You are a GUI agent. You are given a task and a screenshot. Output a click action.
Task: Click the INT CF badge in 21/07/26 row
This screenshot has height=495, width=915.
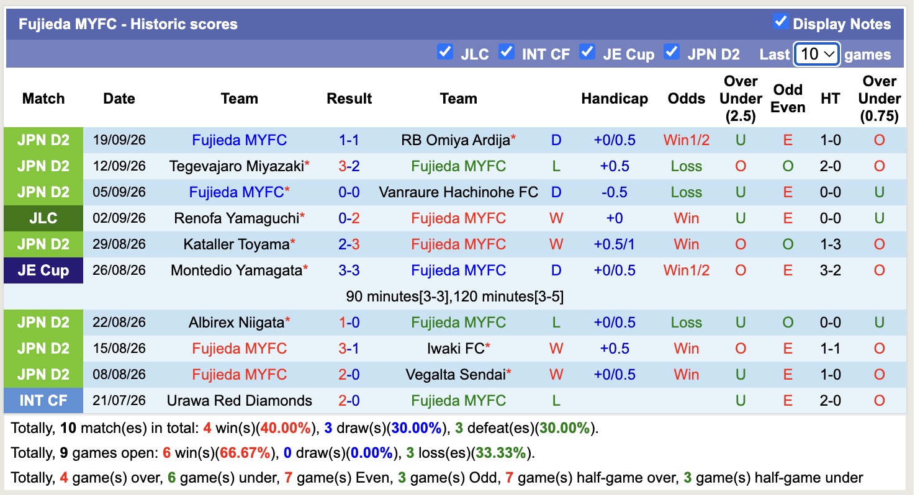(43, 401)
